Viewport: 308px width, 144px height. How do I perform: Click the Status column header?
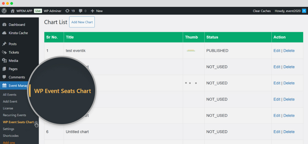coord(238,37)
